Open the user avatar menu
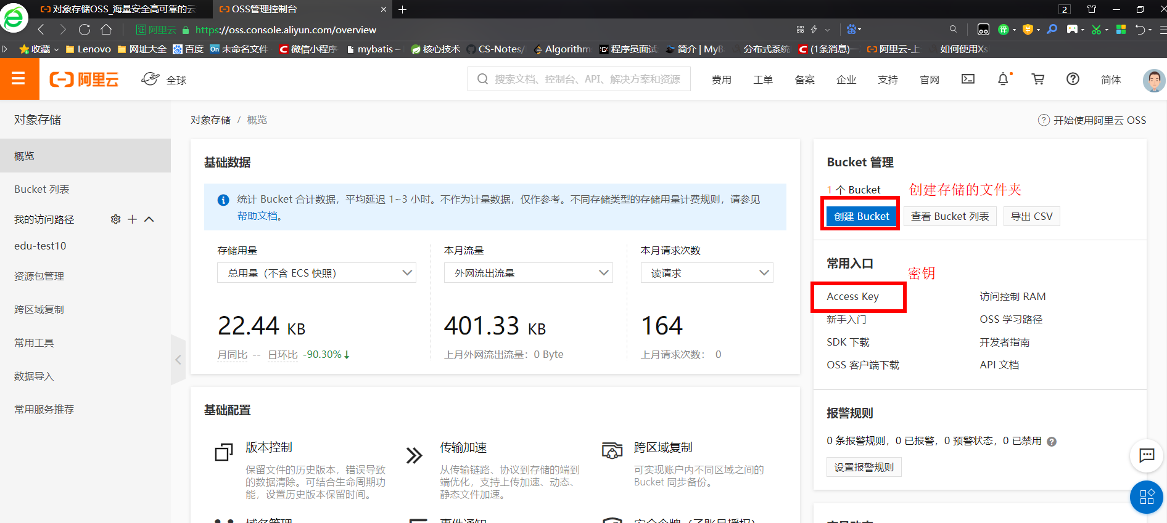 click(x=1153, y=80)
